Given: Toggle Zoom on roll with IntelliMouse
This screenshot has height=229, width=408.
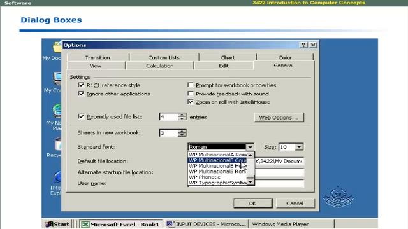Looking at the screenshot, I should pyautogui.click(x=191, y=102).
